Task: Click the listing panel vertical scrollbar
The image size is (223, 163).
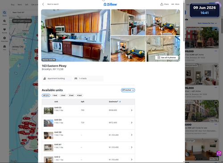Action: pyautogui.click(x=184, y=22)
